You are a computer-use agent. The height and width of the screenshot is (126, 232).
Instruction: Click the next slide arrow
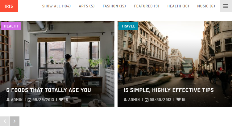[x=14, y=121]
